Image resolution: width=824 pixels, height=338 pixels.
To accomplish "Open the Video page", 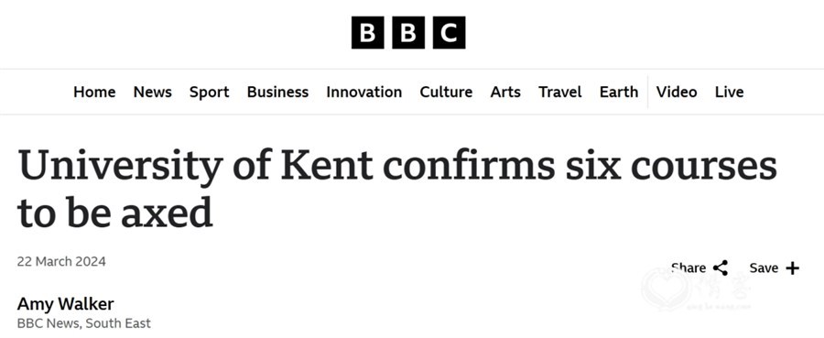I will [x=677, y=92].
